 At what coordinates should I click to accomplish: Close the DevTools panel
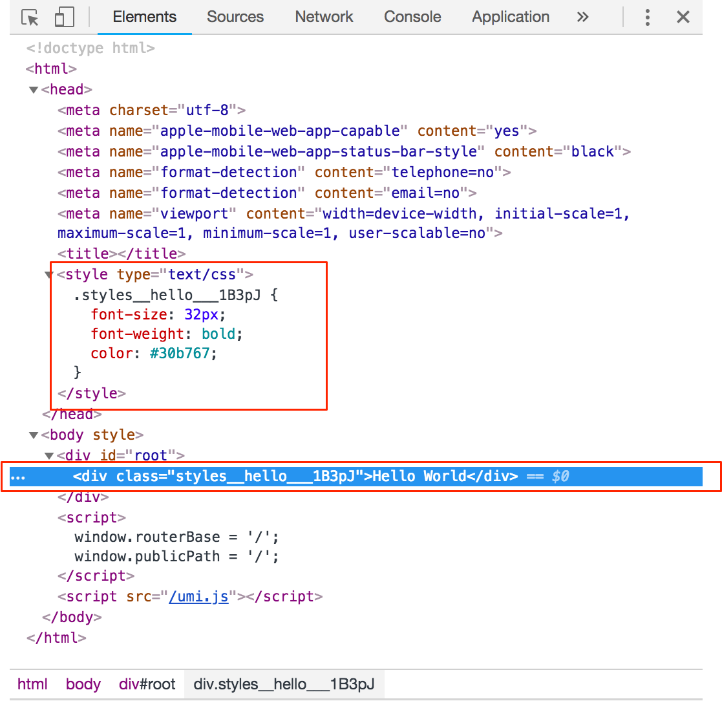[683, 17]
